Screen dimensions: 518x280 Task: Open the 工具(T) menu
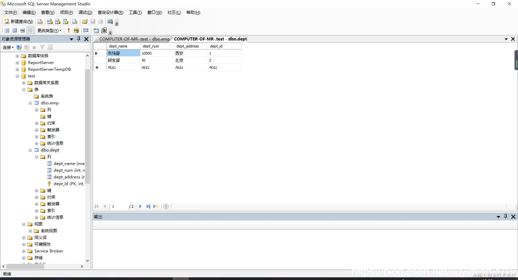(x=135, y=12)
